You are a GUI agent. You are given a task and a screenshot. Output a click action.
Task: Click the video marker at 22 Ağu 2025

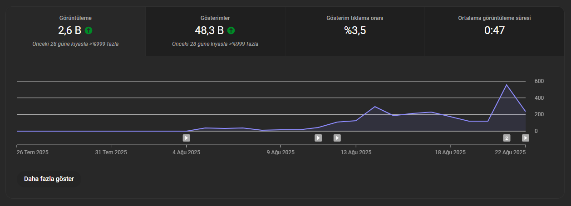pos(525,138)
